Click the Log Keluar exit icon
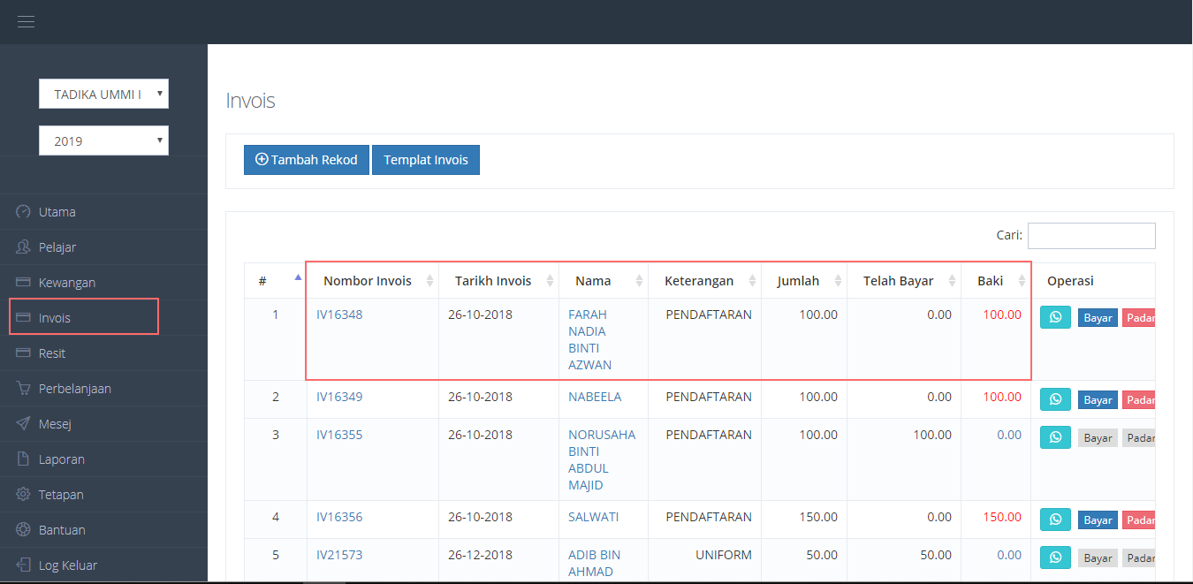1193x584 pixels. click(x=23, y=565)
